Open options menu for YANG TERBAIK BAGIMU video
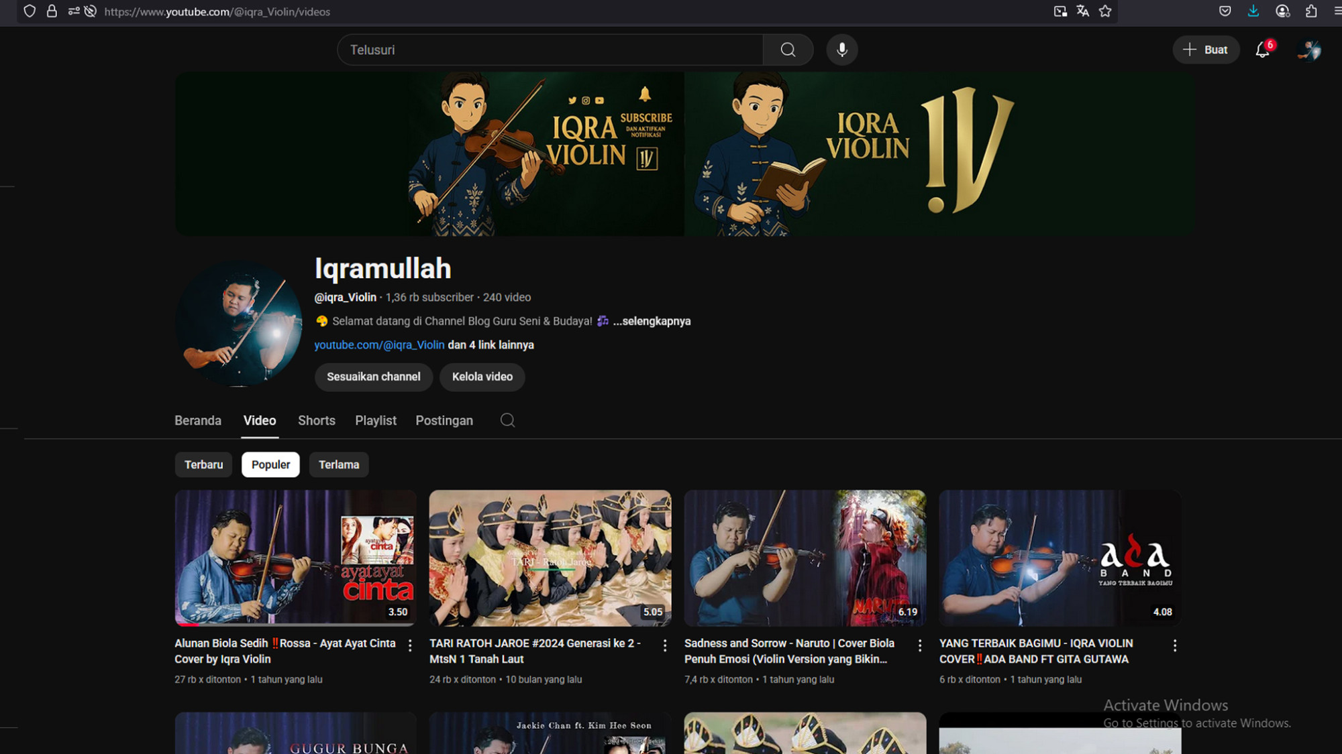 1174,645
